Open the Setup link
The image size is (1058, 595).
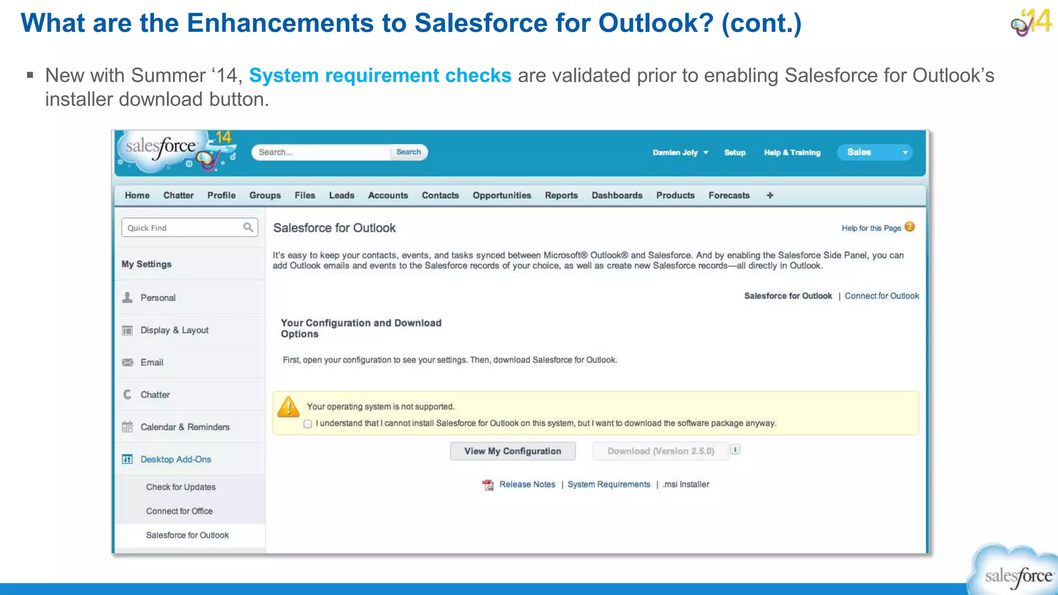click(735, 152)
